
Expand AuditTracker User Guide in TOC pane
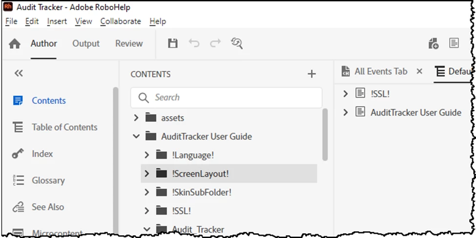[x=345, y=113]
